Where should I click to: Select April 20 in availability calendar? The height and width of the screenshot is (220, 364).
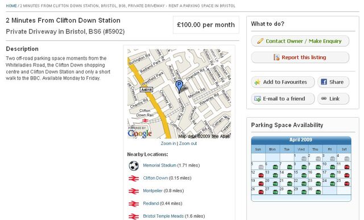(x=272, y=182)
